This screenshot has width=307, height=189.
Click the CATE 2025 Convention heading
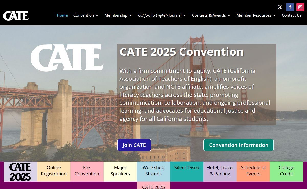182,52
